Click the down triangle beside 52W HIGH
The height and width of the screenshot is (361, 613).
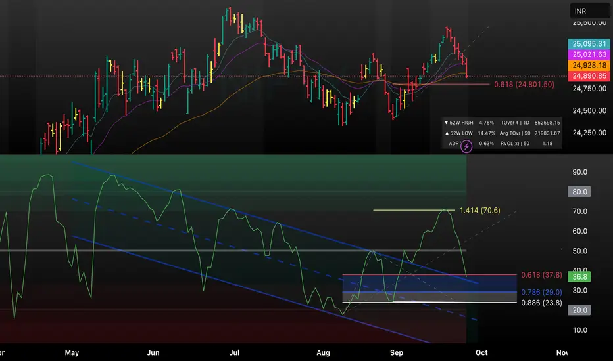tap(446, 123)
